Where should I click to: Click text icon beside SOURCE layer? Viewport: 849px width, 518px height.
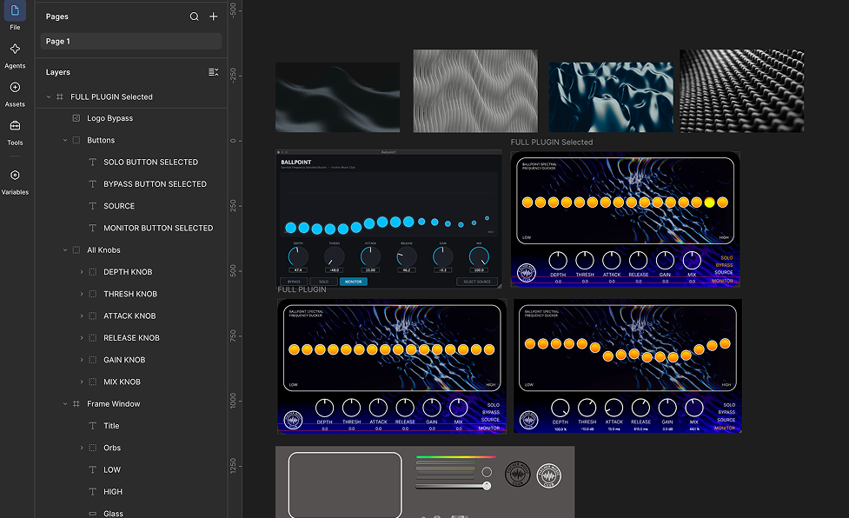coord(93,206)
